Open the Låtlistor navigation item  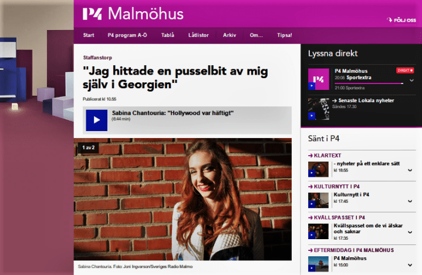[x=198, y=35]
